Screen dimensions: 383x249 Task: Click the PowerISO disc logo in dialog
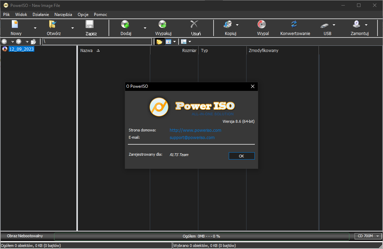pos(159,107)
